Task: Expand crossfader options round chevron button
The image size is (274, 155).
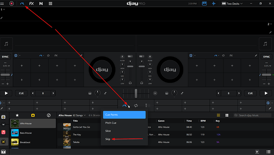Action: click(155, 93)
